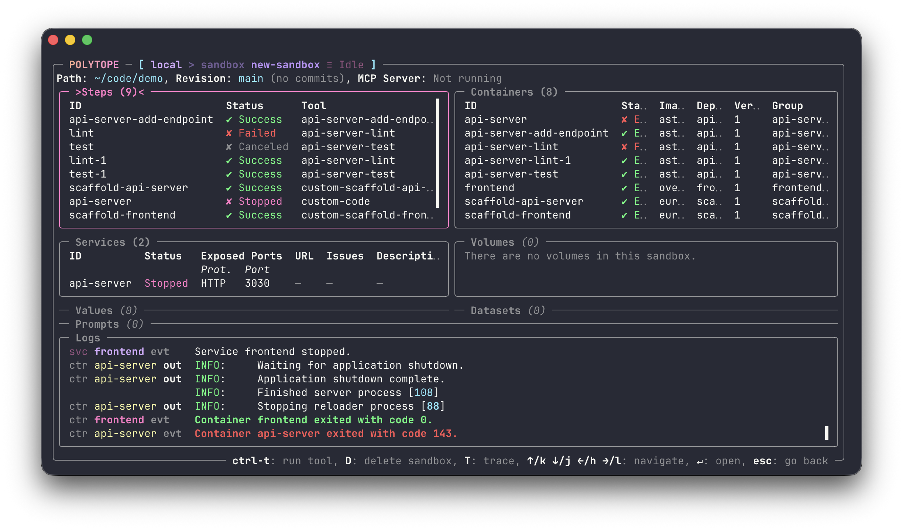The width and height of the screenshot is (903, 530).
Task: Expand the Values (0) section
Action: pos(106,310)
